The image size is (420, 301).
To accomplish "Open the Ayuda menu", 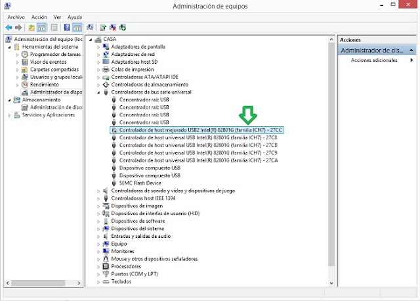I will 75,17.
